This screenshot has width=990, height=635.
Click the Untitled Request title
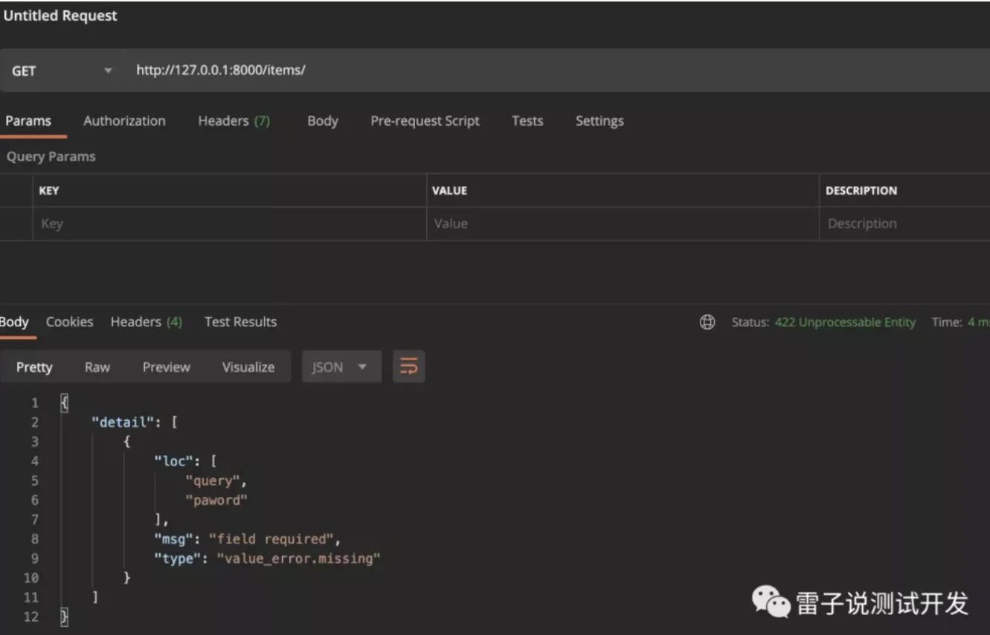point(60,16)
